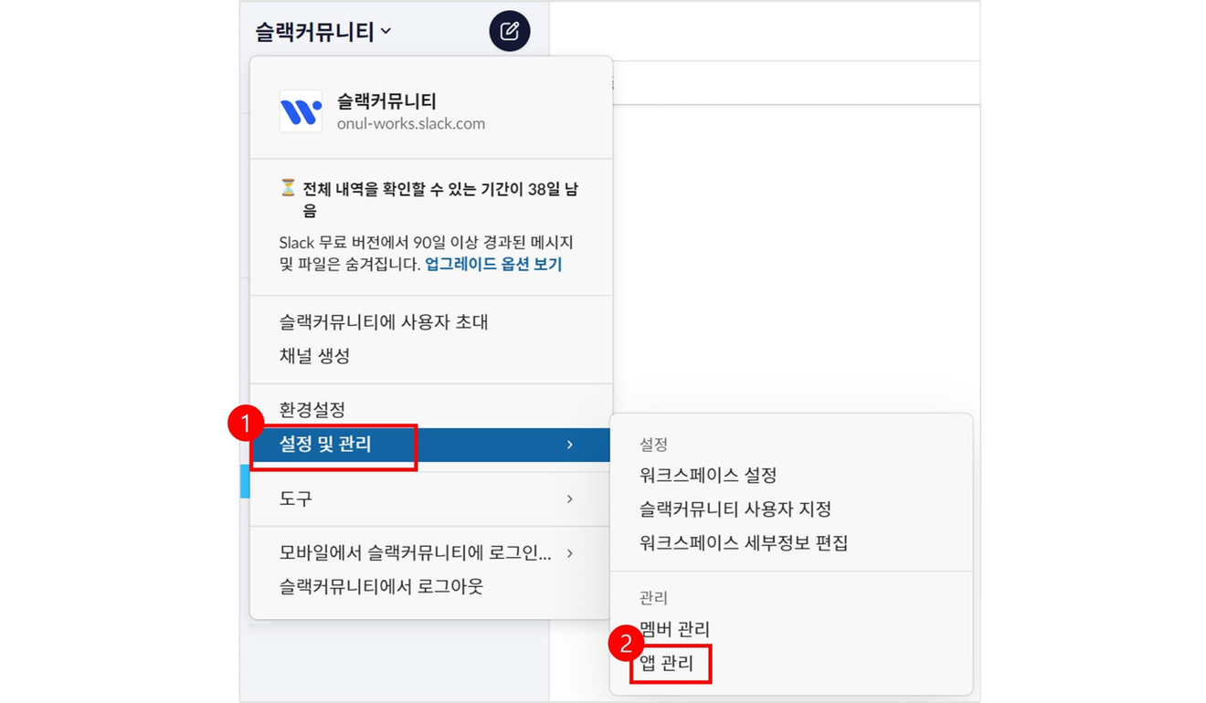Click the 슬랙커뮤니티 workspace logo icon

coord(301,111)
